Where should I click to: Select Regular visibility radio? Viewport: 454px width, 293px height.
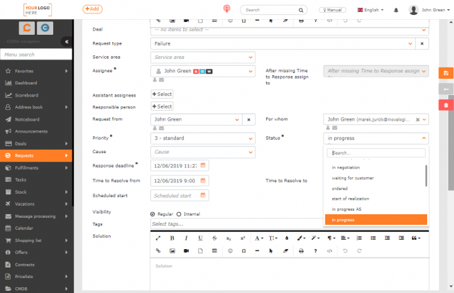click(153, 214)
